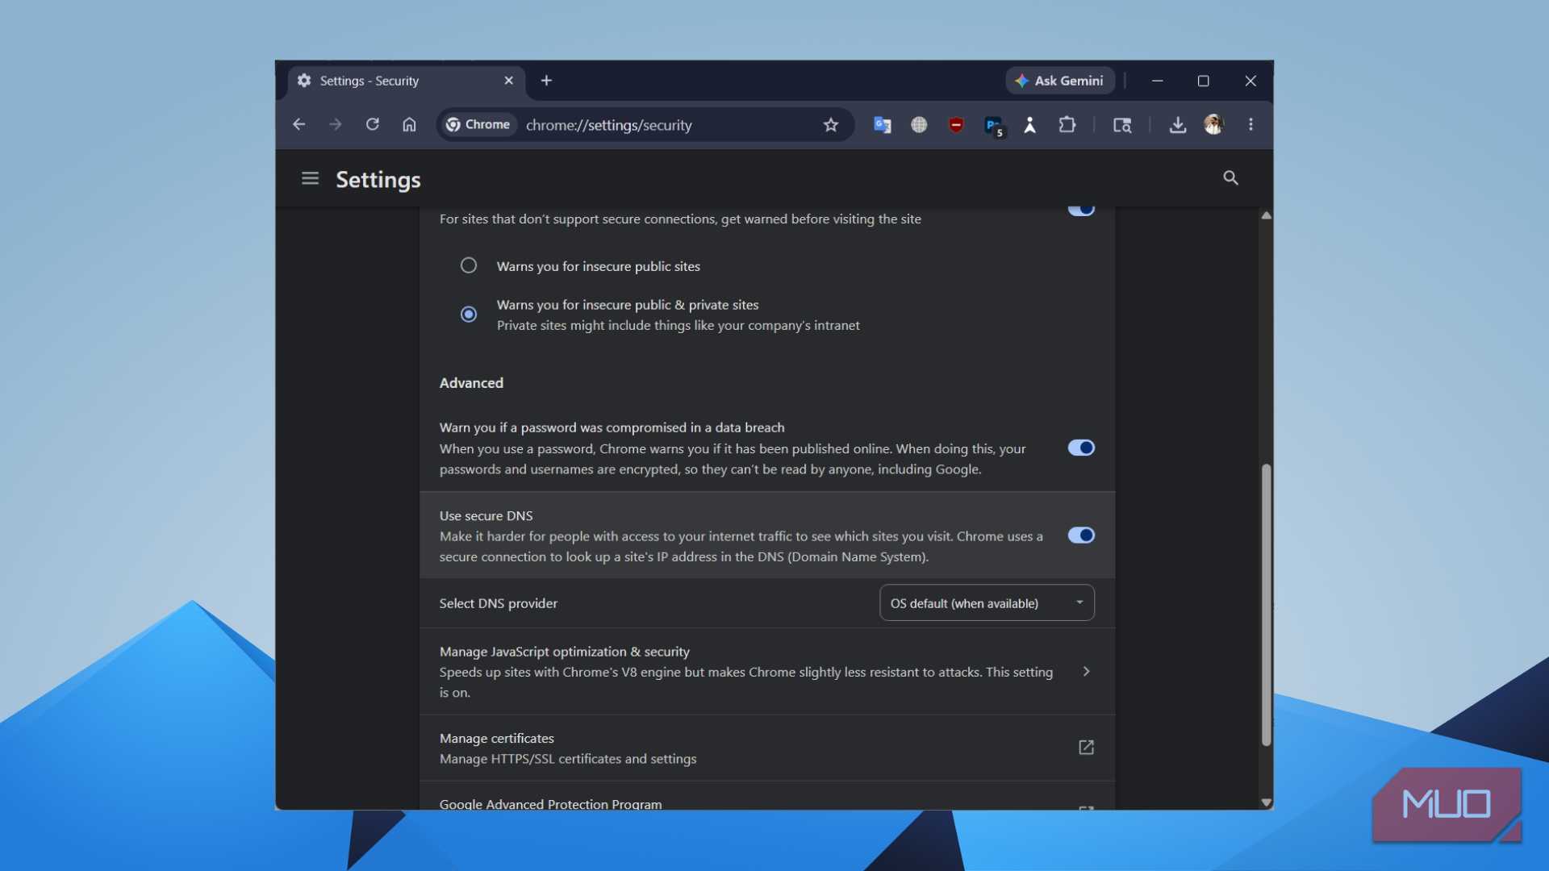Toggle the compromised password warning switch
The width and height of the screenshot is (1549, 871).
[1081, 448]
